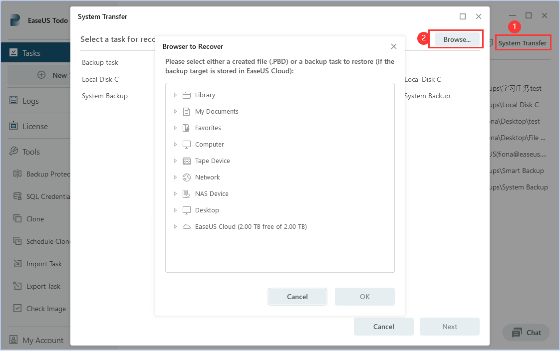Click the EaseUS Cloud icon
560x351 pixels.
click(187, 227)
